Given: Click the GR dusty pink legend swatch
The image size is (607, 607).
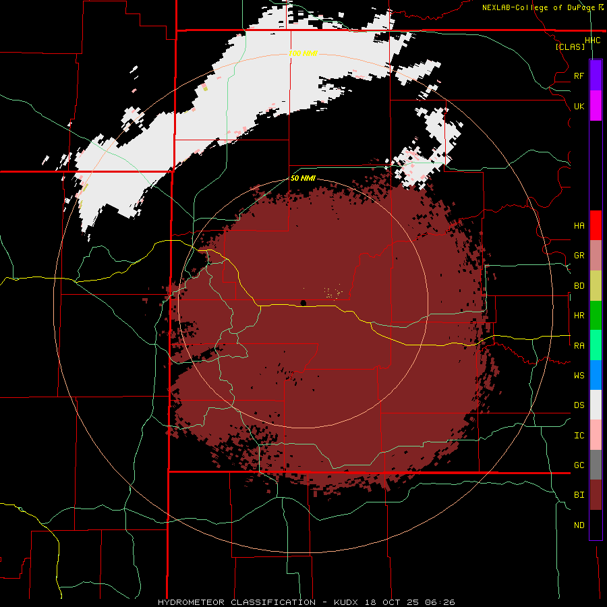Looking at the screenshot, I should [596, 256].
